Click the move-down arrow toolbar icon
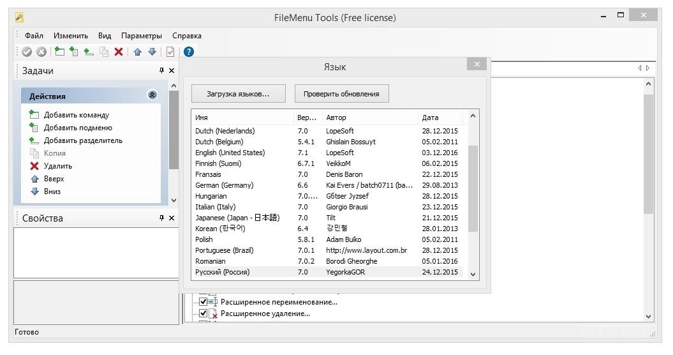 pyautogui.click(x=152, y=52)
